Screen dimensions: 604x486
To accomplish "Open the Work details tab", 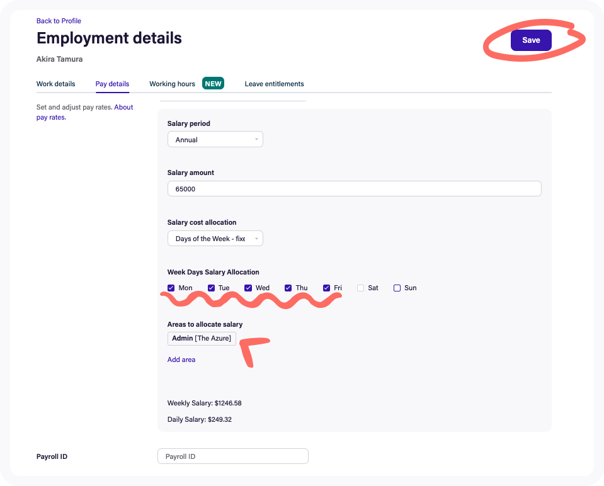I will tap(55, 84).
